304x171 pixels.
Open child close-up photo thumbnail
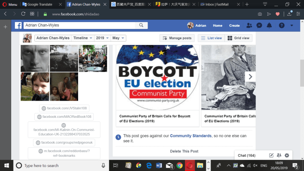35,87
